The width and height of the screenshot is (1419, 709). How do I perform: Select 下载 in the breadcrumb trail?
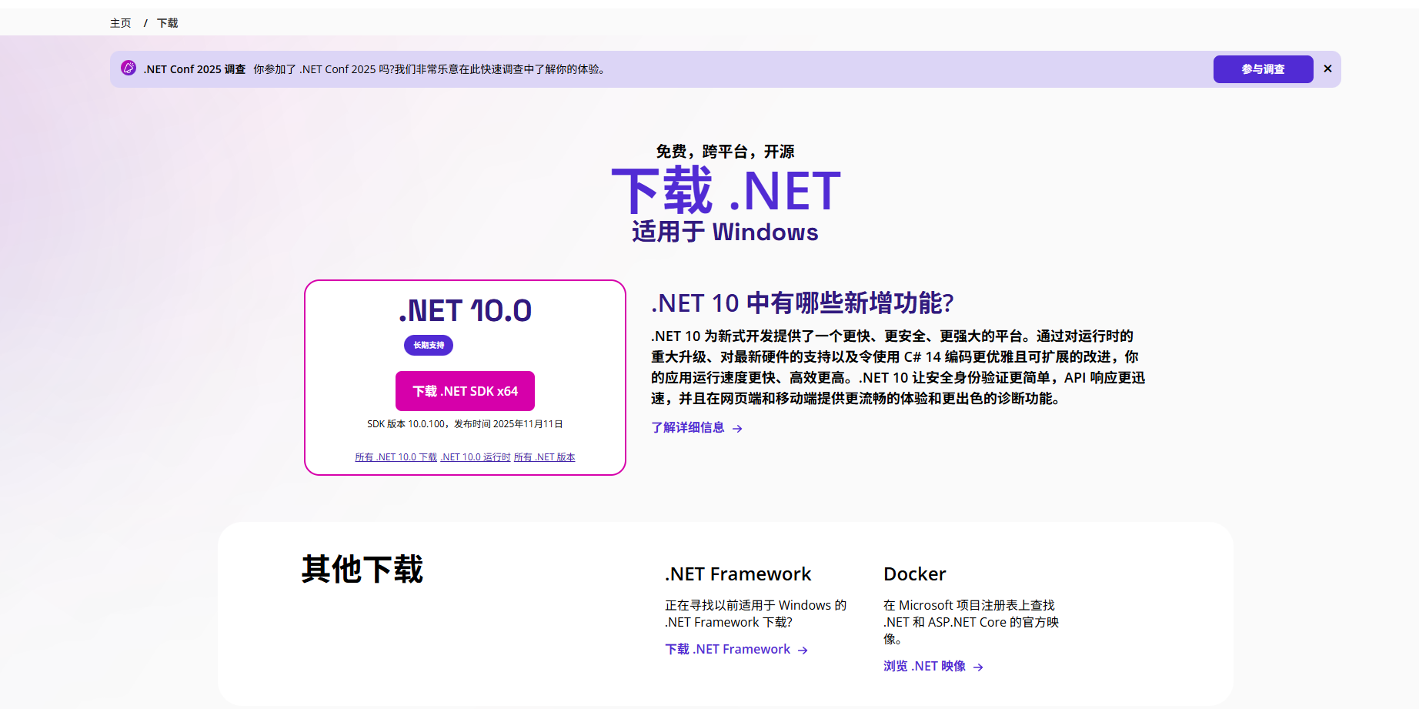tap(167, 23)
